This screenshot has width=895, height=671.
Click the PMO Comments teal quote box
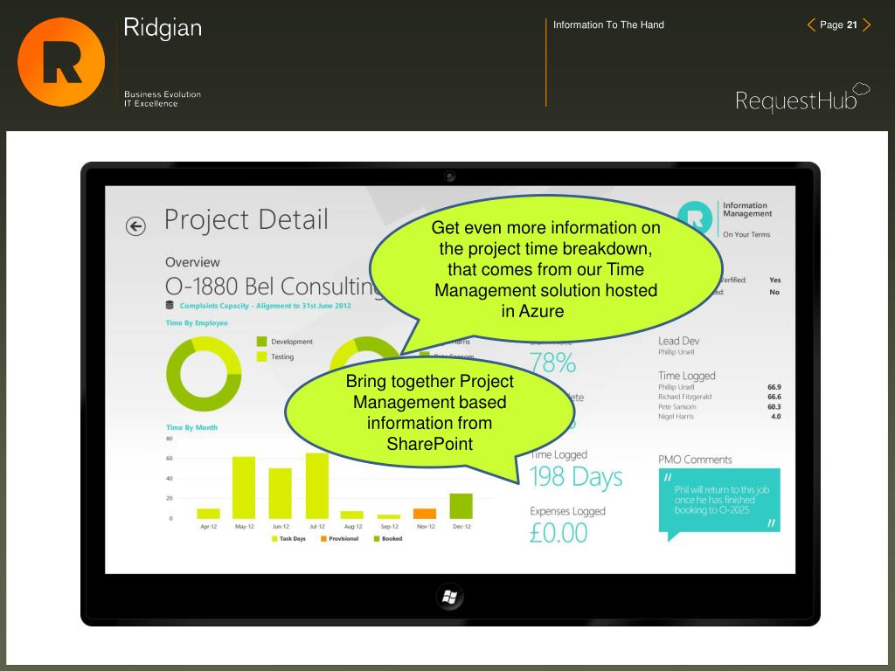(719, 501)
